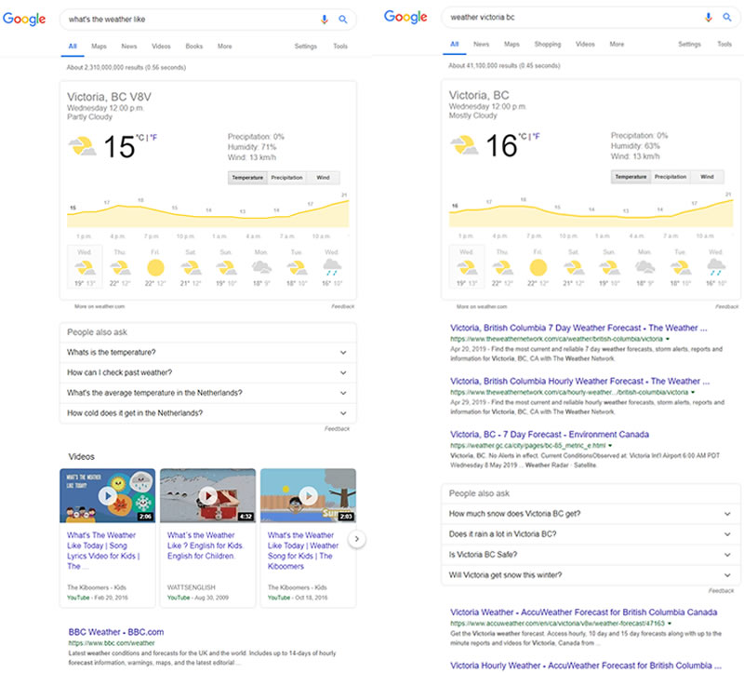Select Sat forecast day in right page
This screenshot has width=744, height=673.
(x=574, y=267)
